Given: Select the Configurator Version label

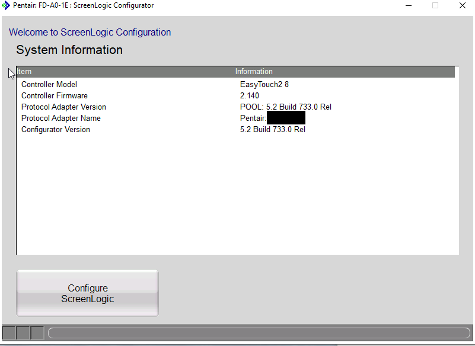Looking at the screenshot, I should [56, 129].
